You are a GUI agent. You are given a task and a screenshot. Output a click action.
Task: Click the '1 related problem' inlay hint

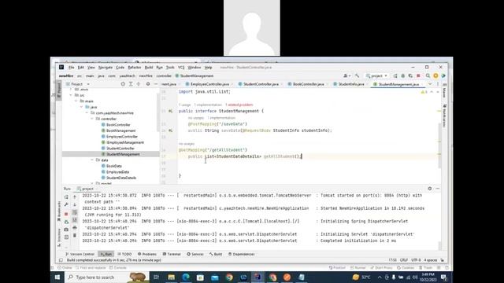239,105
